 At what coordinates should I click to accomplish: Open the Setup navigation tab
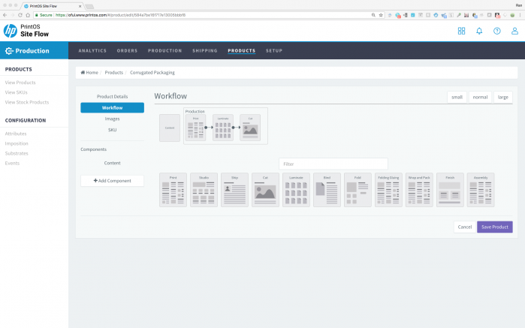[x=274, y=51]
